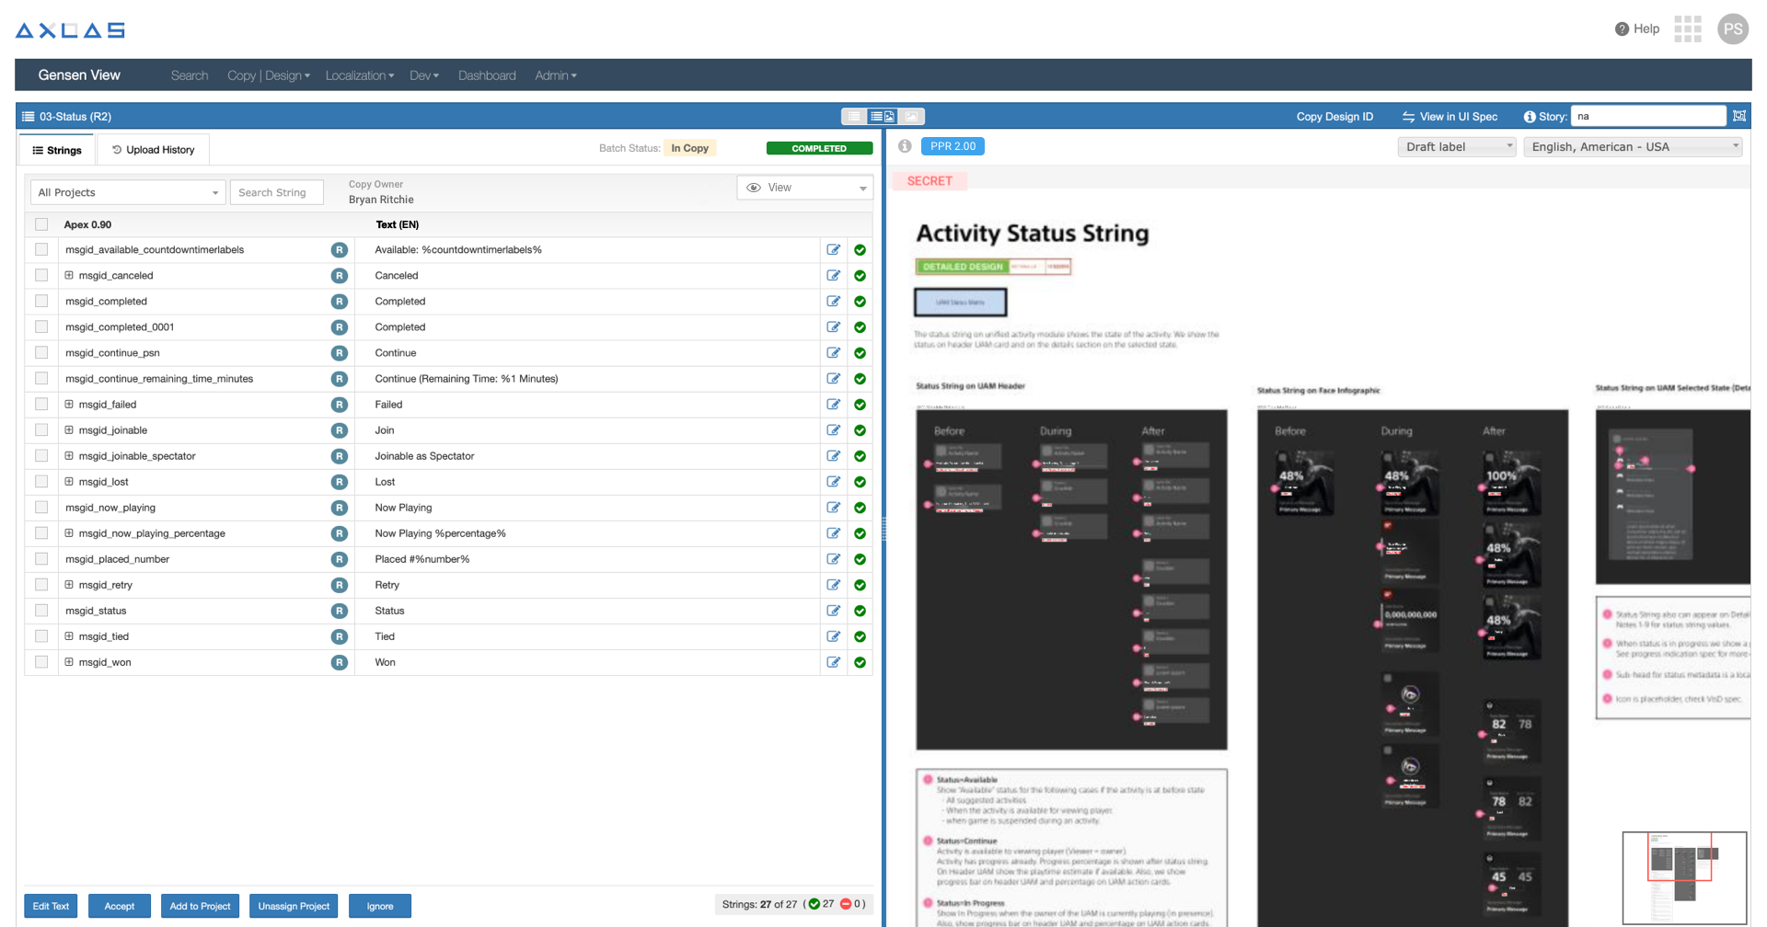
Task: Click the Unassign Project button
Action: 294,906
